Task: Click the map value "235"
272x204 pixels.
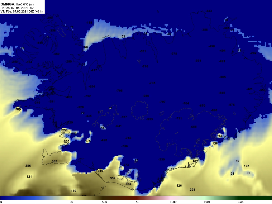Action: click(67, 141)
